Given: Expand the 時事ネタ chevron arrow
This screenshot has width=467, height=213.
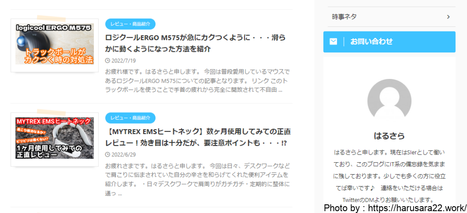Looking at the screenshot, I should click(x=448, y=17).
